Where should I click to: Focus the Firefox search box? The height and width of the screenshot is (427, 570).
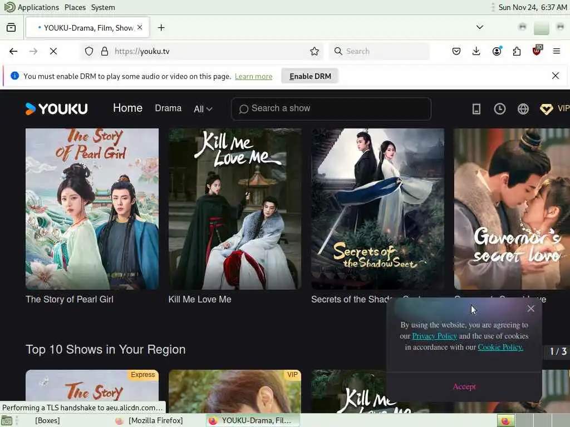(x=379, y=51)
